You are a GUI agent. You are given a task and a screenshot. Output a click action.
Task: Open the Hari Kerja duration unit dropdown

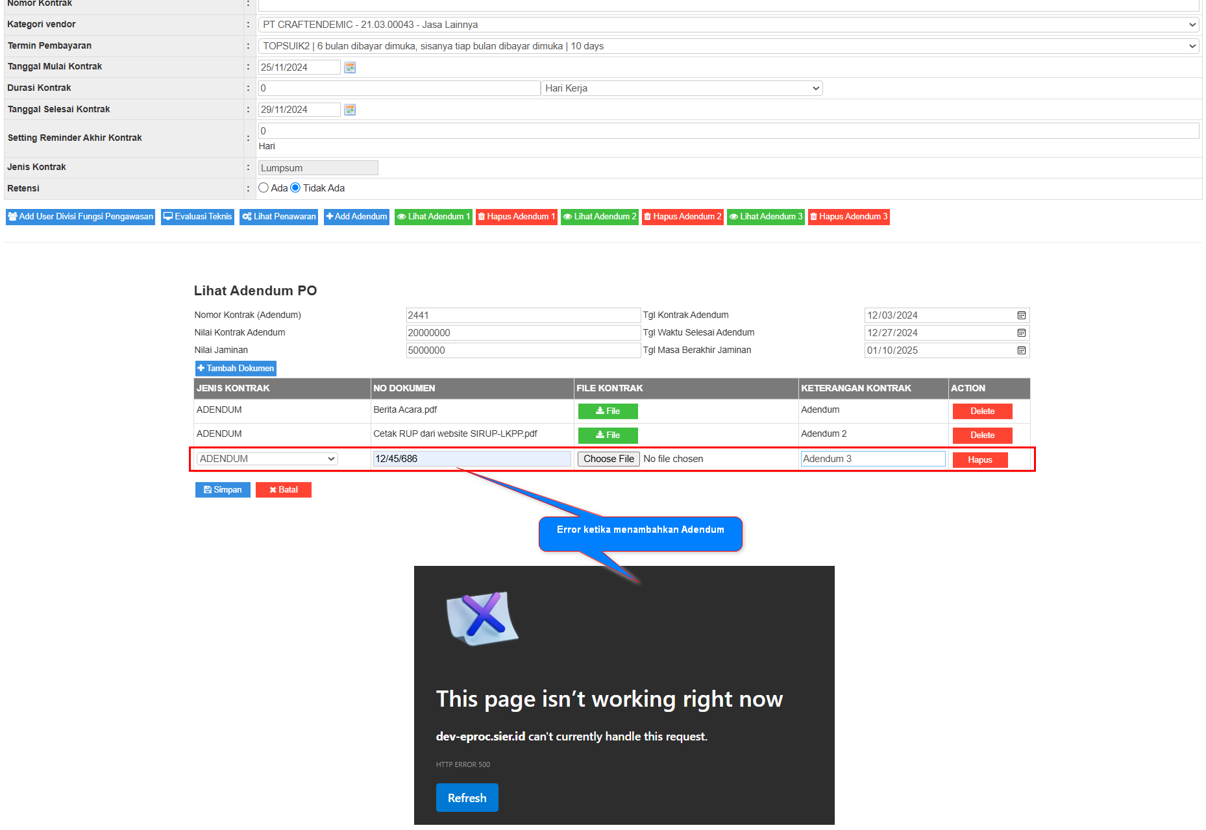click(x=682, y=88)
